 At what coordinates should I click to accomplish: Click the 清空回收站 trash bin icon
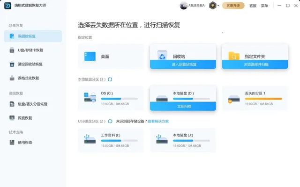click(12, 64)
